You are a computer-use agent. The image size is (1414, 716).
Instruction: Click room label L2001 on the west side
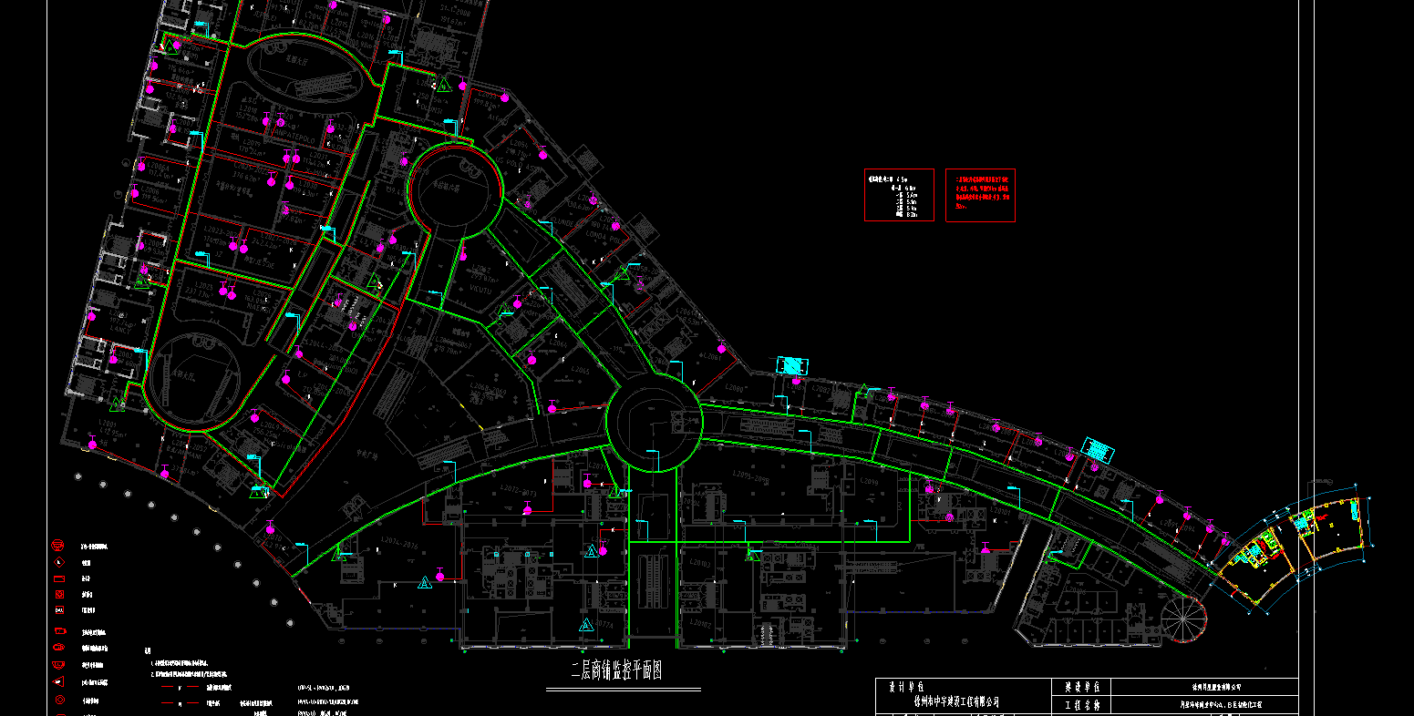pyautogui.click(x=108, y=423)
